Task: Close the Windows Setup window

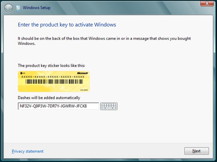Action: 205,4
